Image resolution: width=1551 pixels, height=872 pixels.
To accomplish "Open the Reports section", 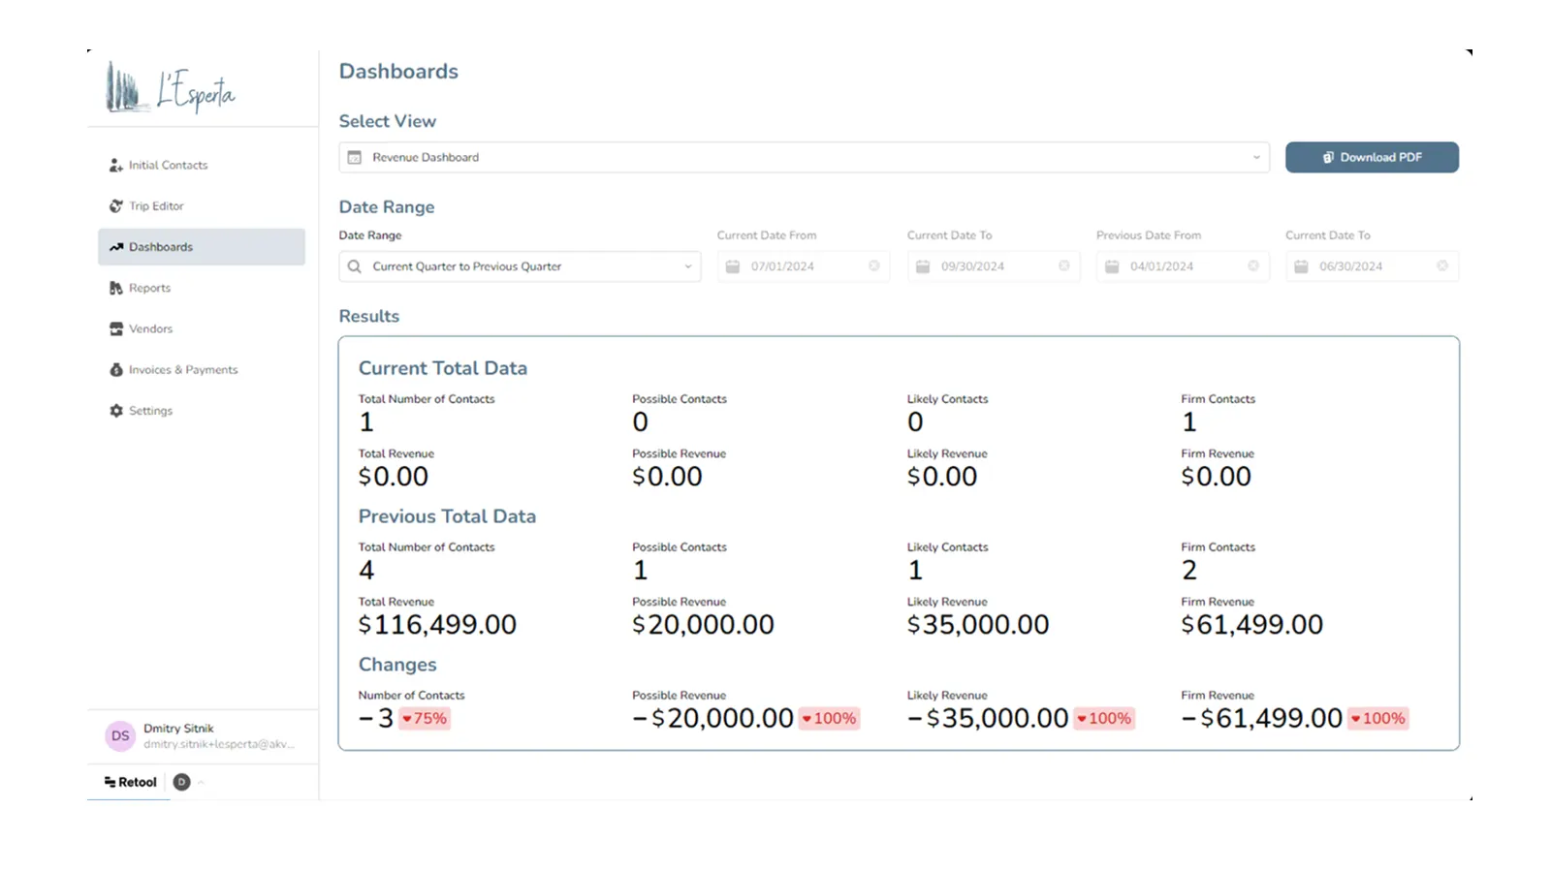I will (x=202, y=288).
